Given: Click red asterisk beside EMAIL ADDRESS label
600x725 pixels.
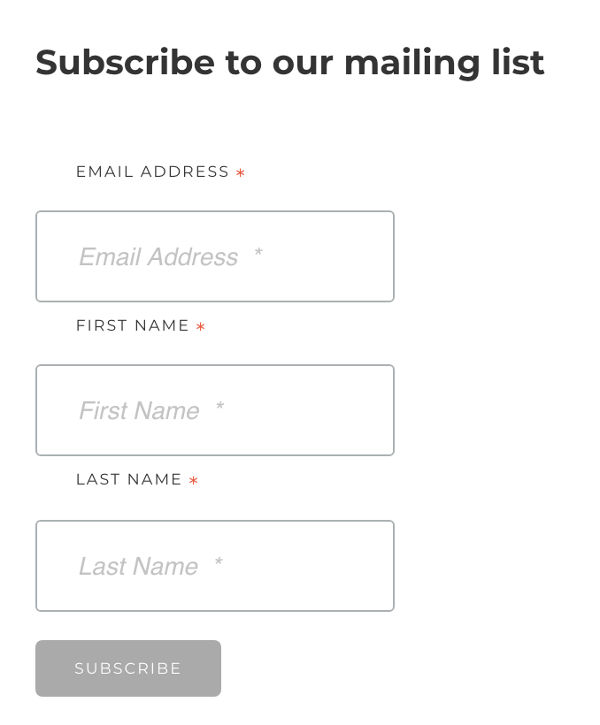Looking at the screenshot, I should coord(240,173).
